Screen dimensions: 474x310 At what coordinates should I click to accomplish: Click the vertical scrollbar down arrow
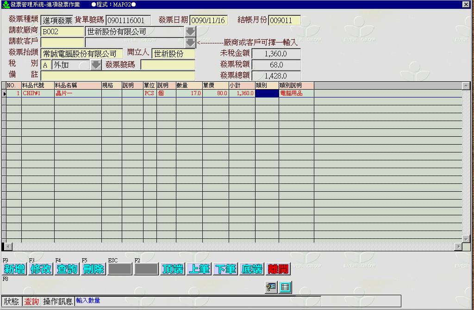pos(466,238)
